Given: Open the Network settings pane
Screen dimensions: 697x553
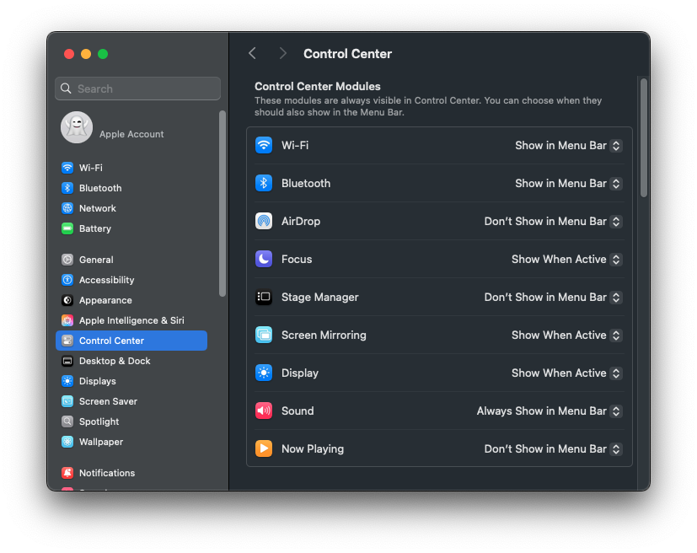Looking at the screenshot, I should [131, 208].
